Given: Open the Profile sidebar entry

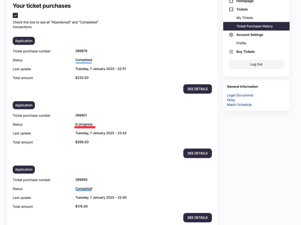Looking at the screenshot, I should [x=241, y=43].
